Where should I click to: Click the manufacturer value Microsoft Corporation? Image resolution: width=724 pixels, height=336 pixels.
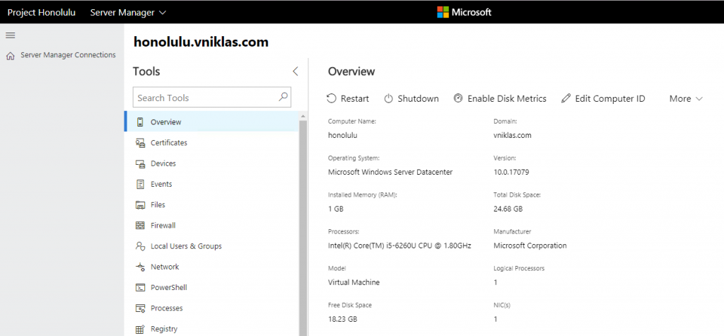tap(530, 245)
